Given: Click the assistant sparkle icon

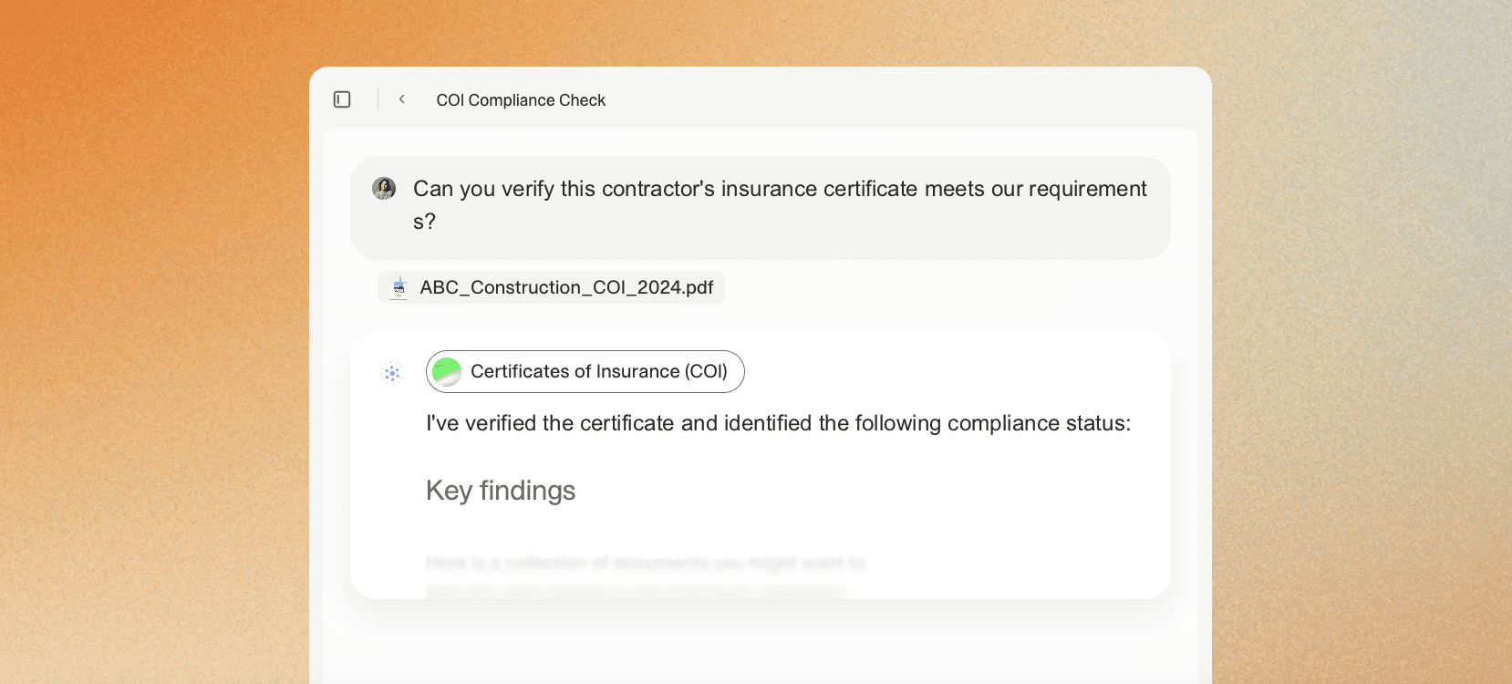Looking at the screenshot, I should (x=392, y=373).
